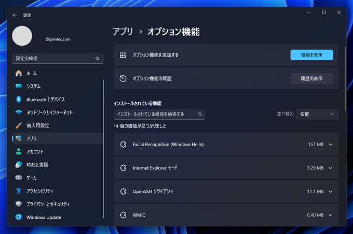Click the sidebar navigation scrollbar
This screenshot has width=353, height=234.
point(103,149)
